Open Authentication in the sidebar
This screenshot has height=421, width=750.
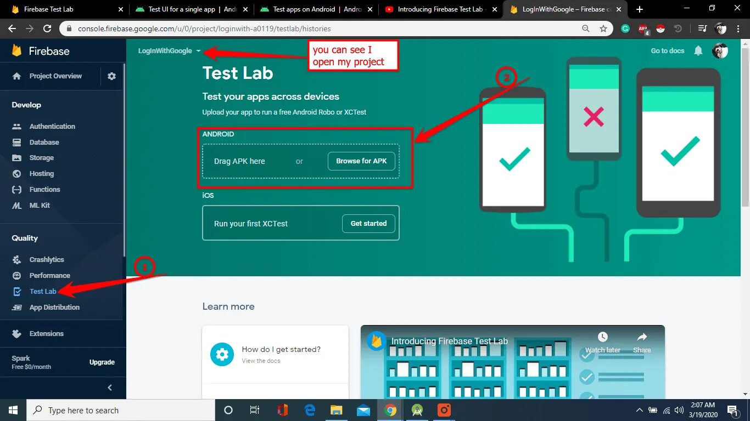coord(52,126)
